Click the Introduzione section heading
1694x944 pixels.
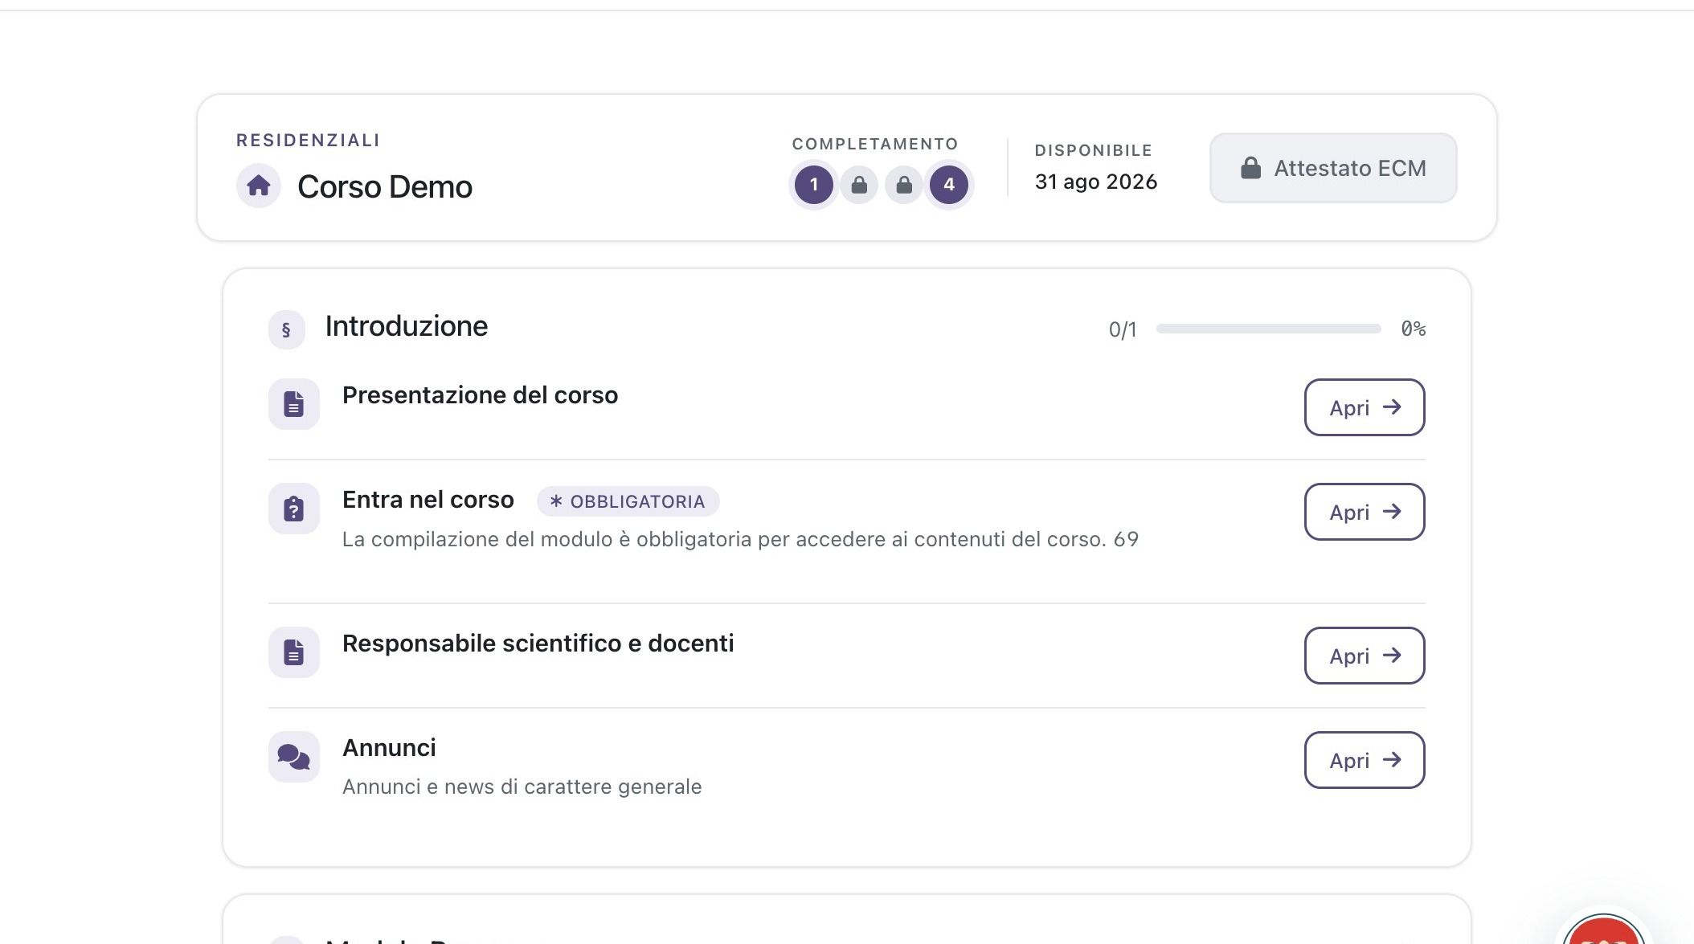pyautogui.click(x=406, y=326)
